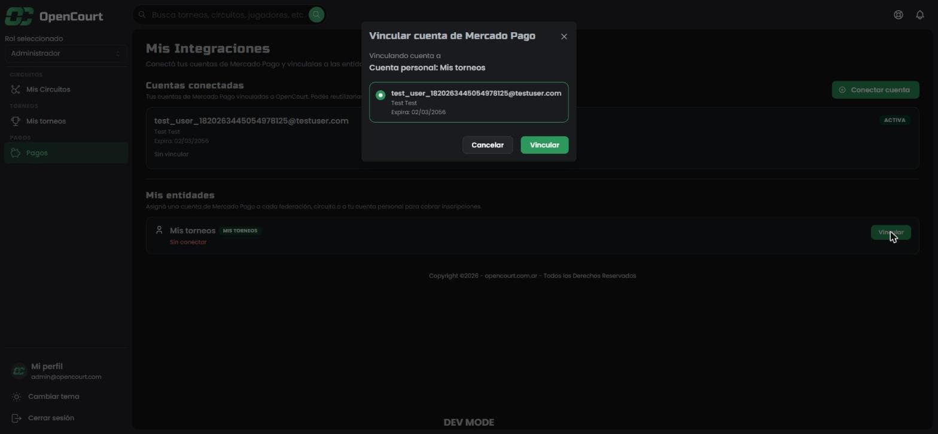Click the Pagos piggy bank icon
Viewport: 938px width, 434px height.
(x=16, y=153)
